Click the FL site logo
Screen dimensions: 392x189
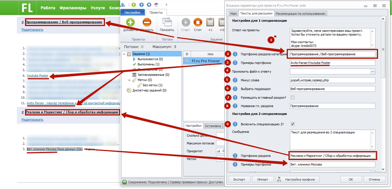pos(27,8)
